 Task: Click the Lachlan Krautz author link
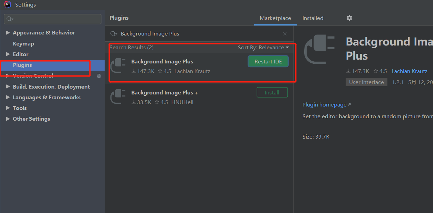[x=409, y=71]
